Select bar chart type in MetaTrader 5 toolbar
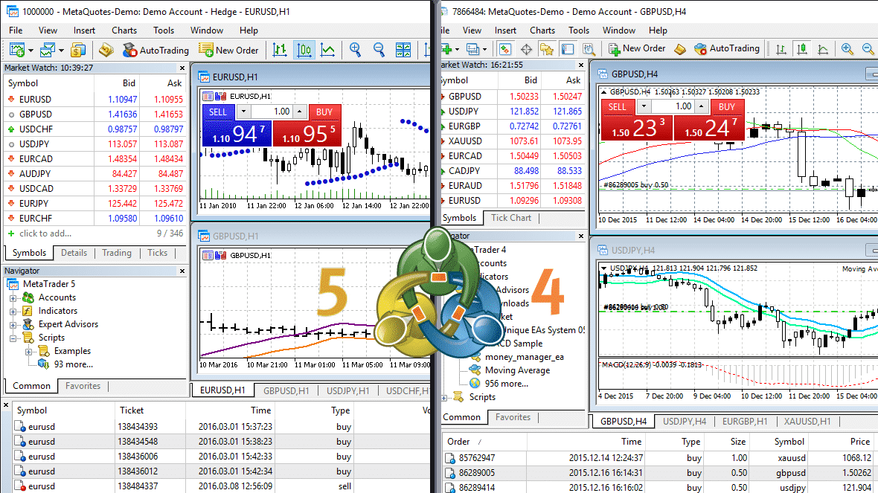 click(x=280, y=50)
